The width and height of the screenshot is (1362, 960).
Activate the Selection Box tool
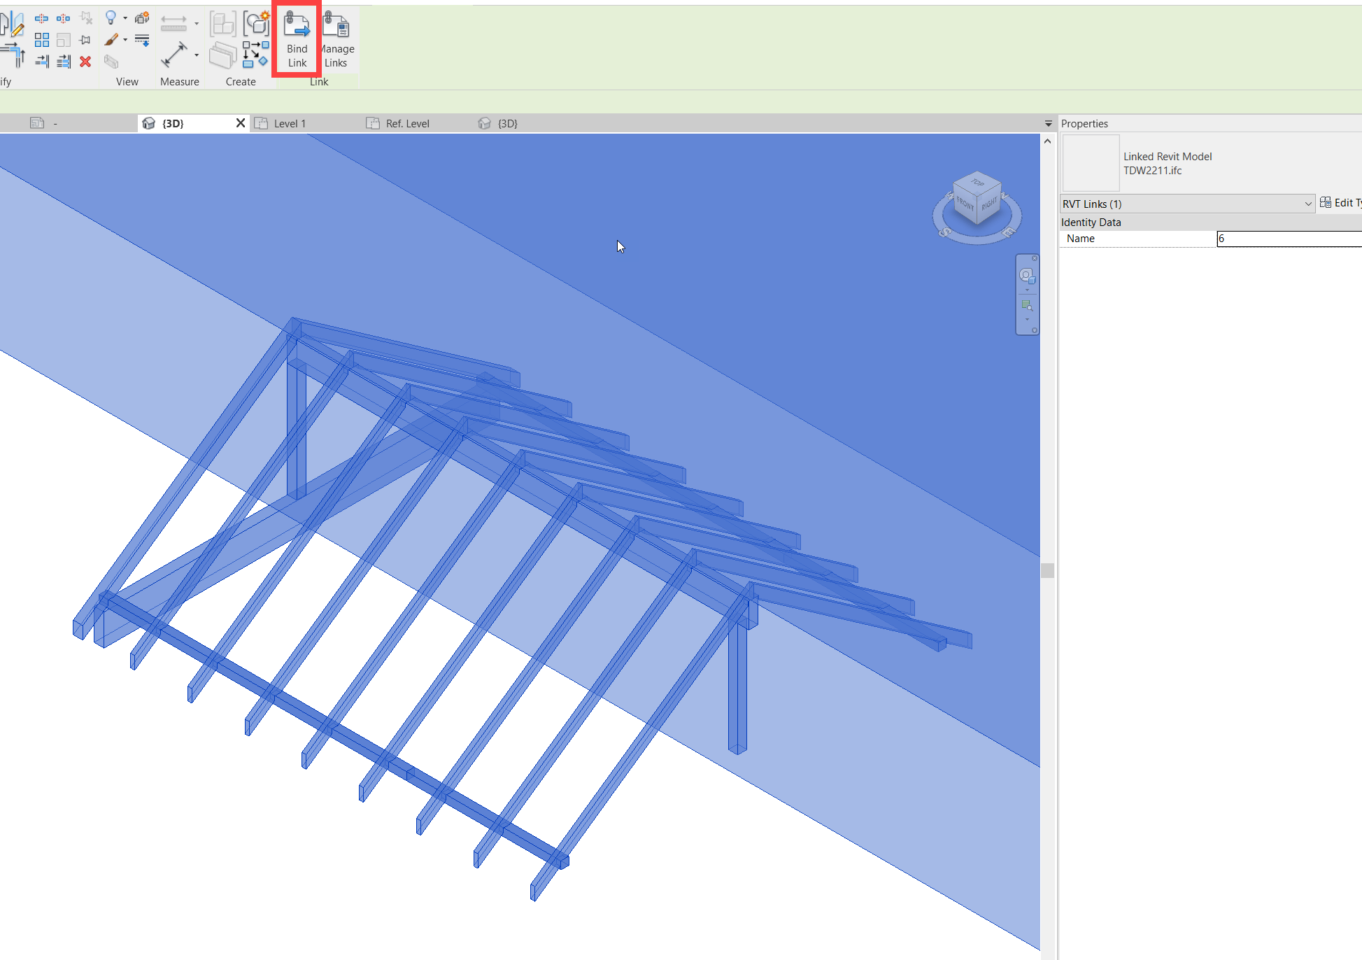[x=112, y=62]
